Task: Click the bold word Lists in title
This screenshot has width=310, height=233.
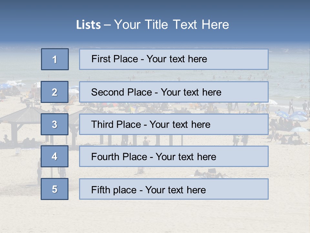Action: (x=88, y=25)
